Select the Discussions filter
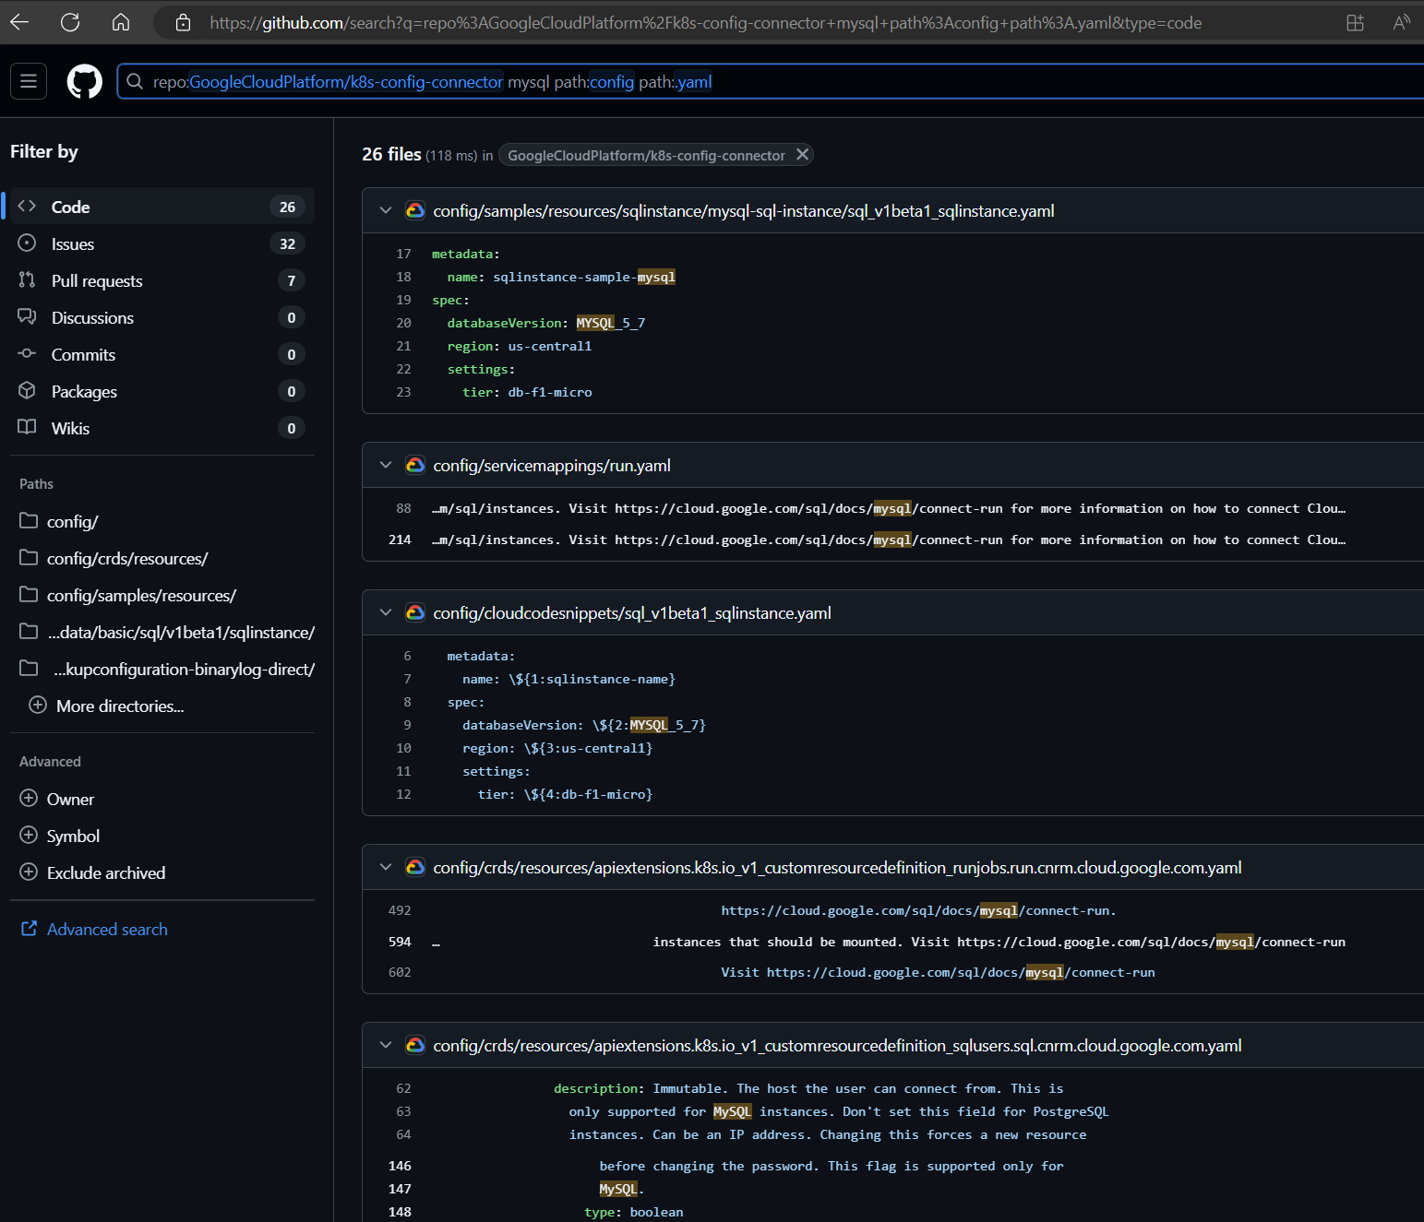Image resolution: width=1424 pixels, height=1222 pixels. point(162,317)
